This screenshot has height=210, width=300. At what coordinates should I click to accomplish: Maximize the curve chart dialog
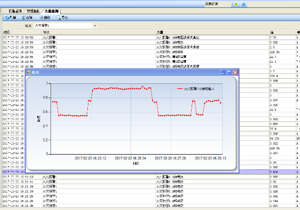pos(229,72)
